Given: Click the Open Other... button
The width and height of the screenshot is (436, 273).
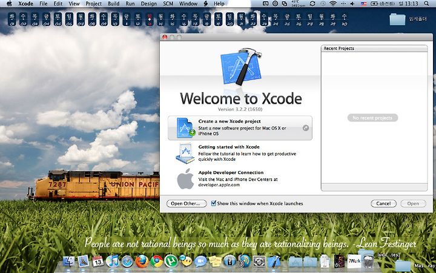Looking at the screenshot, I should tap(187, 203).
